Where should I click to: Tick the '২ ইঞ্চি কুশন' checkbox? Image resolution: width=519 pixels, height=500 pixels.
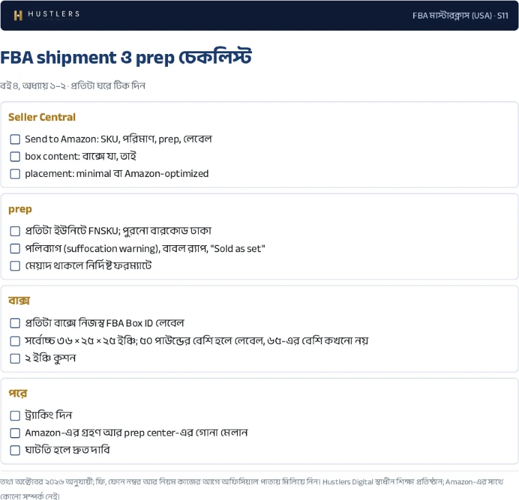point(15,359)
